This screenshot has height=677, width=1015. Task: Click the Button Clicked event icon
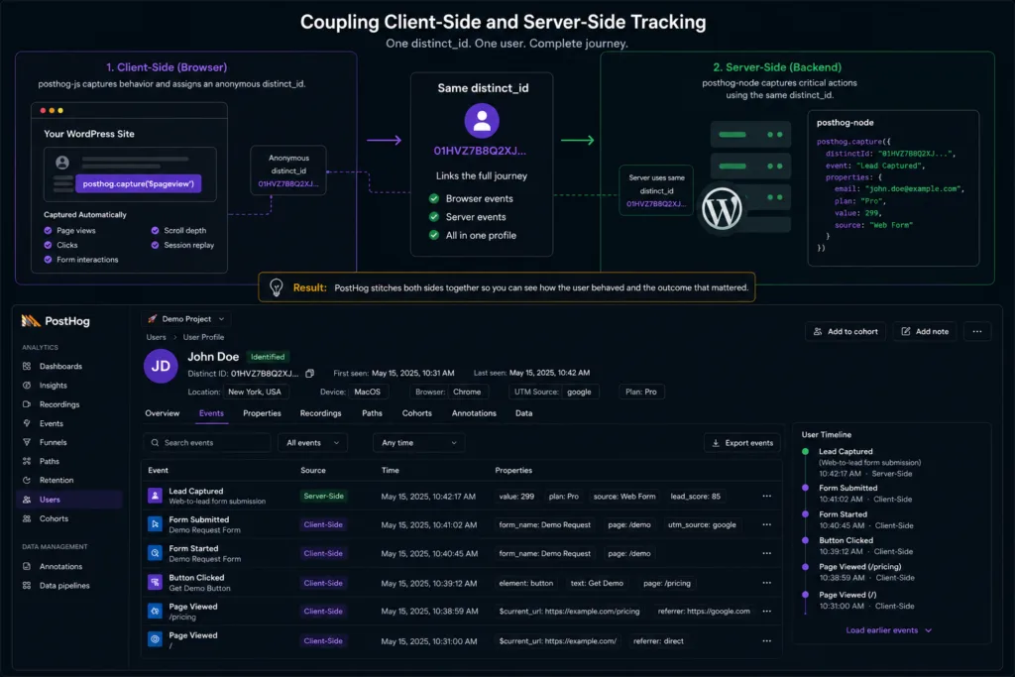pos(155,583)
